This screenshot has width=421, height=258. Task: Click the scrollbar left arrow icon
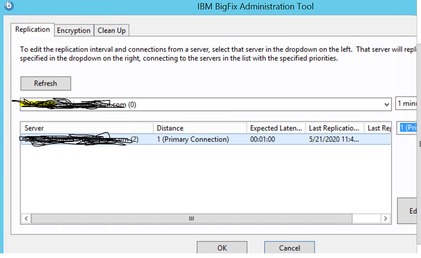click(26, 218)
